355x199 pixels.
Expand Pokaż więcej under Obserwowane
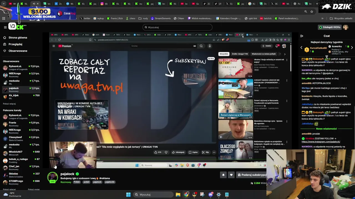point(9,104)
